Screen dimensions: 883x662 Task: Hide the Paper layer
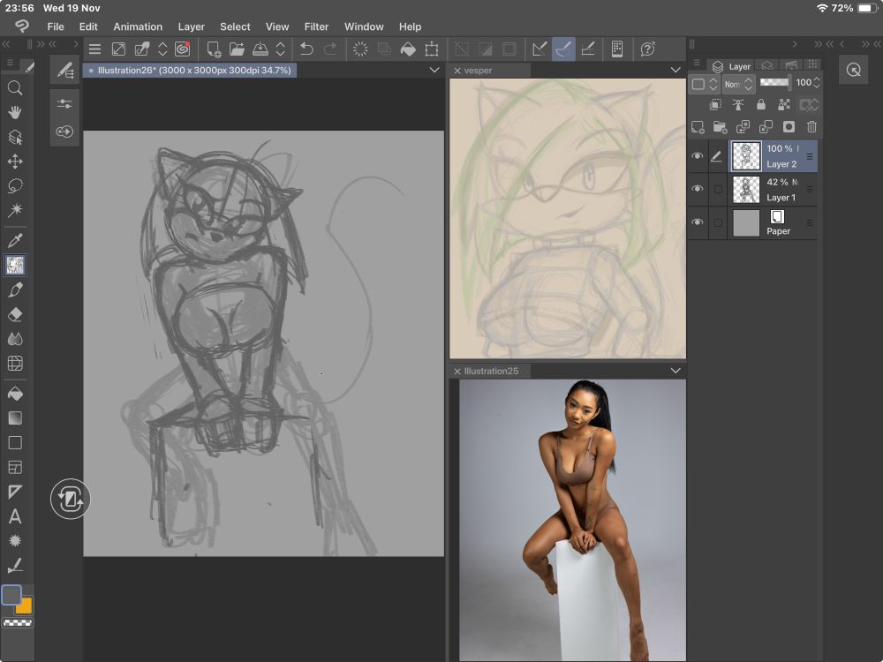(x=698, y=222)
